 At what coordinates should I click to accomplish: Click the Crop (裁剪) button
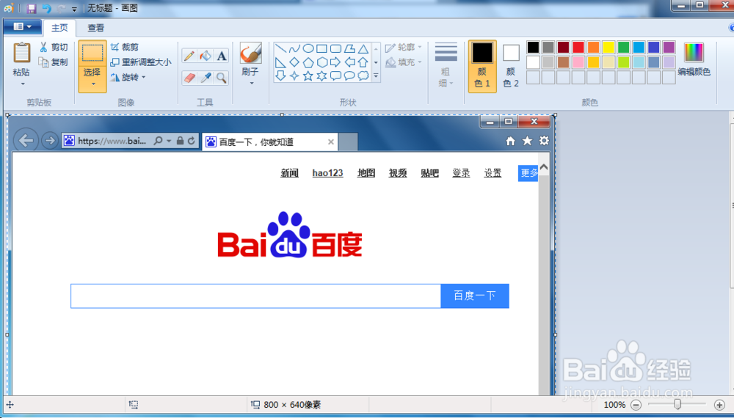(125, 47)
